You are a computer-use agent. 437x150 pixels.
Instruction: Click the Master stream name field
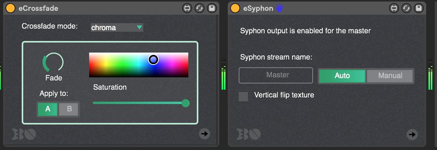(x=276, y=75)
